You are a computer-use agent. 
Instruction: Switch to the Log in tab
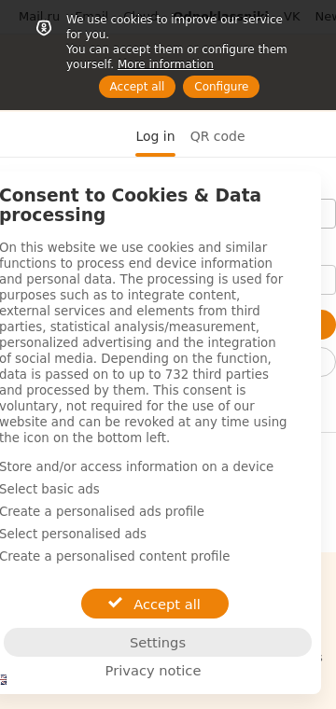pyautogui.click(x=155, y=136)
